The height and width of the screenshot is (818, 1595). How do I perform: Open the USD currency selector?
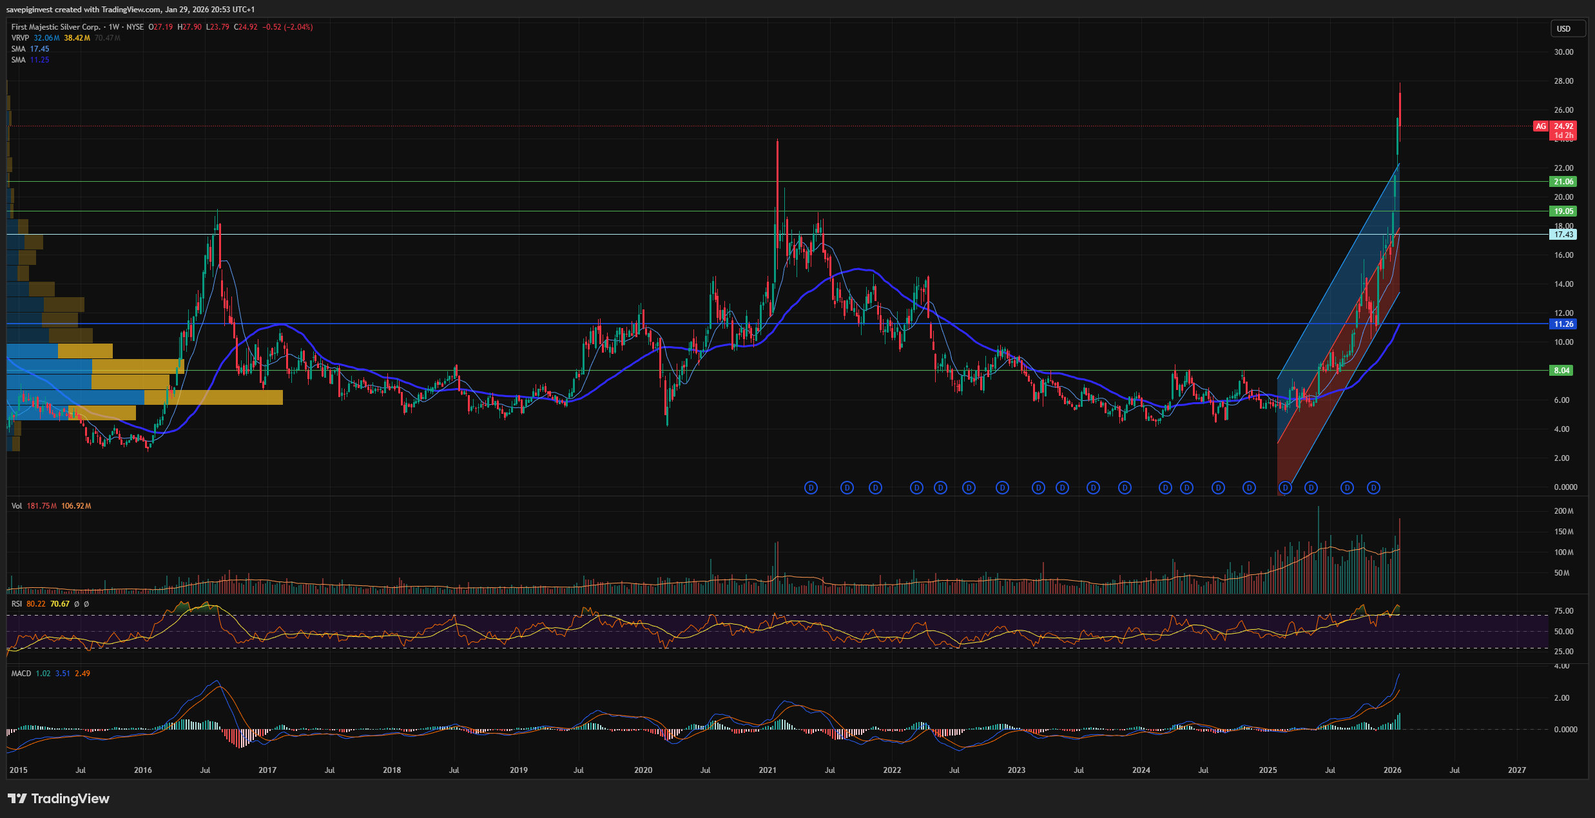click(1564, 28)
